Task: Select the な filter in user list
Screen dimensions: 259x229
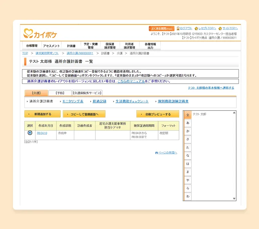Action: click(188, 156)
